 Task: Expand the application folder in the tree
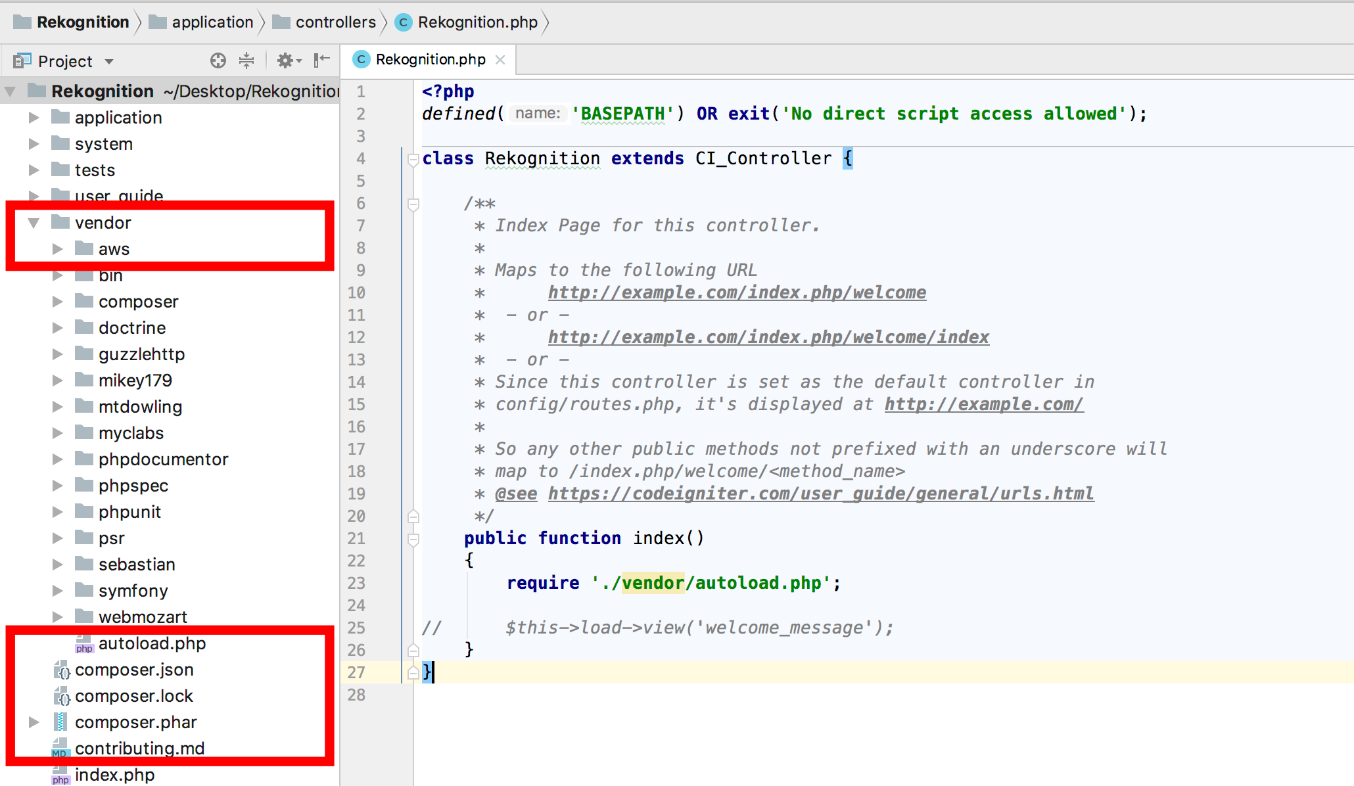point(34,118)
